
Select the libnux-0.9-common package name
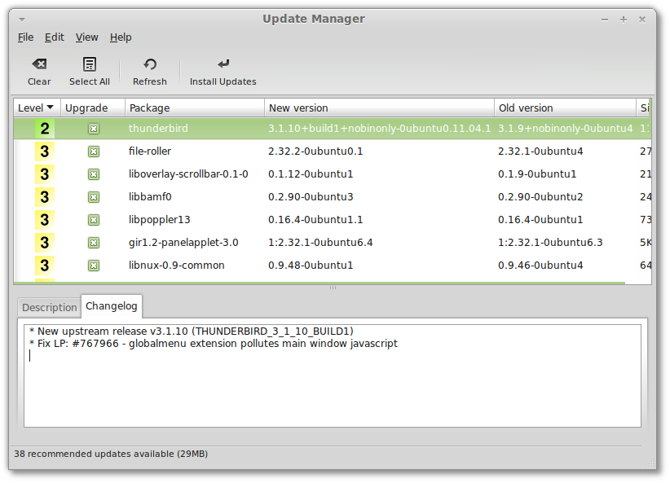[177, 266]
